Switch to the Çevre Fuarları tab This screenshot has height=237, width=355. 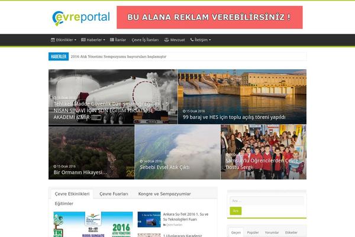coord(114,194)
